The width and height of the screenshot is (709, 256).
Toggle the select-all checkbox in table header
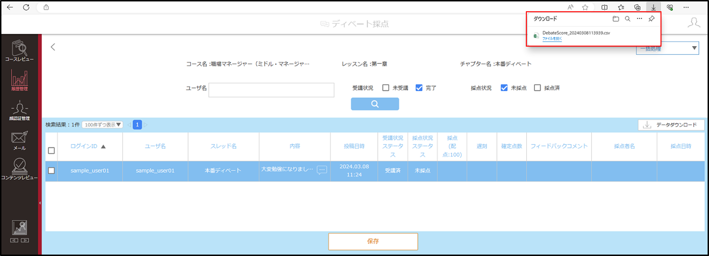pos(51,151)
